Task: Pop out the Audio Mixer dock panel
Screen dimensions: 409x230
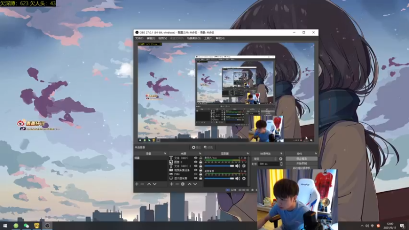Action: [x=247, y=154]
